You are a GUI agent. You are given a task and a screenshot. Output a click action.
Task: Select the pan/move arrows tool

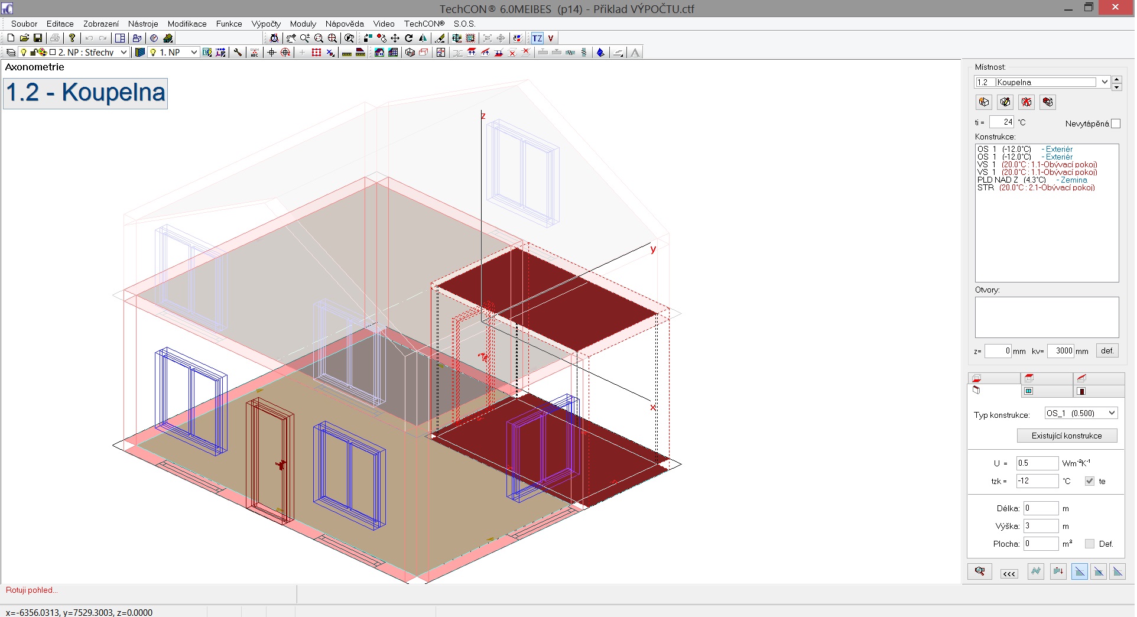pyautogui.click(x=395, y=38)
